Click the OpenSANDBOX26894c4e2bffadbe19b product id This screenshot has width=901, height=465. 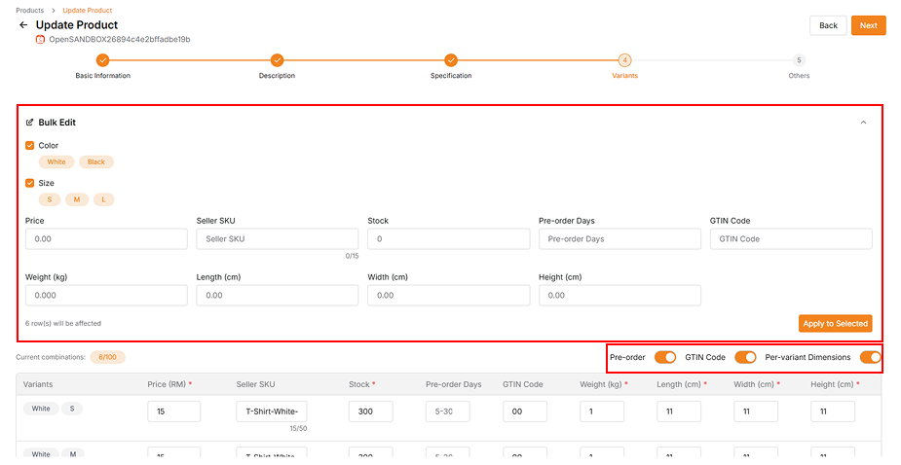[x=120, y=40]
